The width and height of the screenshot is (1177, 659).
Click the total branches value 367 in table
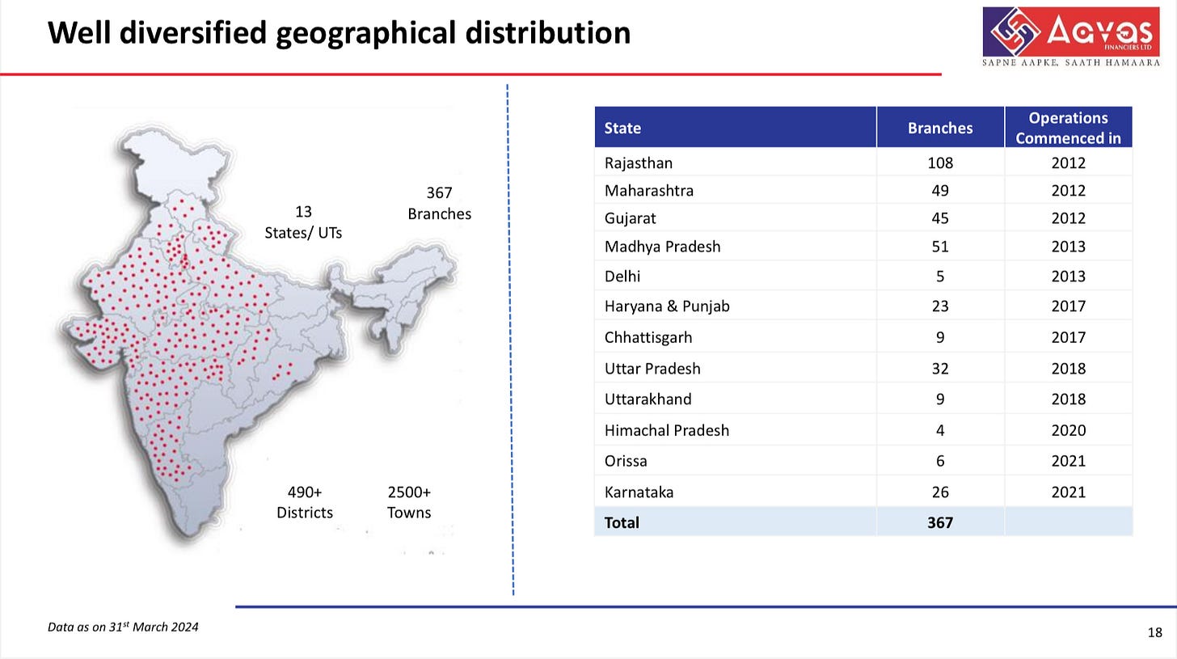click(940, 522)
